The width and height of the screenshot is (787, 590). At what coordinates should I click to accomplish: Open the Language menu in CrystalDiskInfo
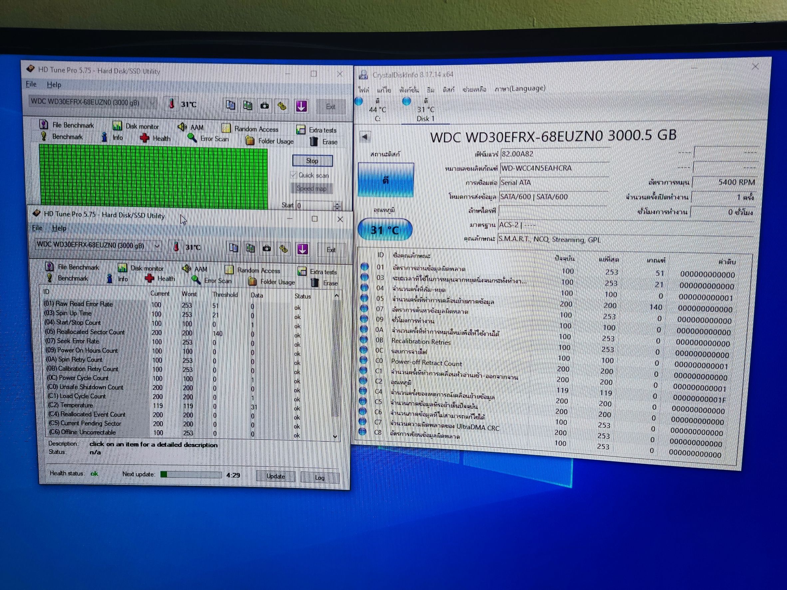(520, 89)
